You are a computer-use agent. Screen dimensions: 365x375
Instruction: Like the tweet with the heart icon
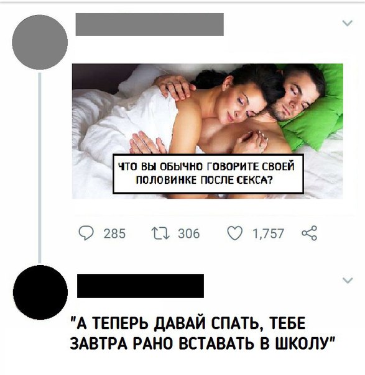click(234, 233)
